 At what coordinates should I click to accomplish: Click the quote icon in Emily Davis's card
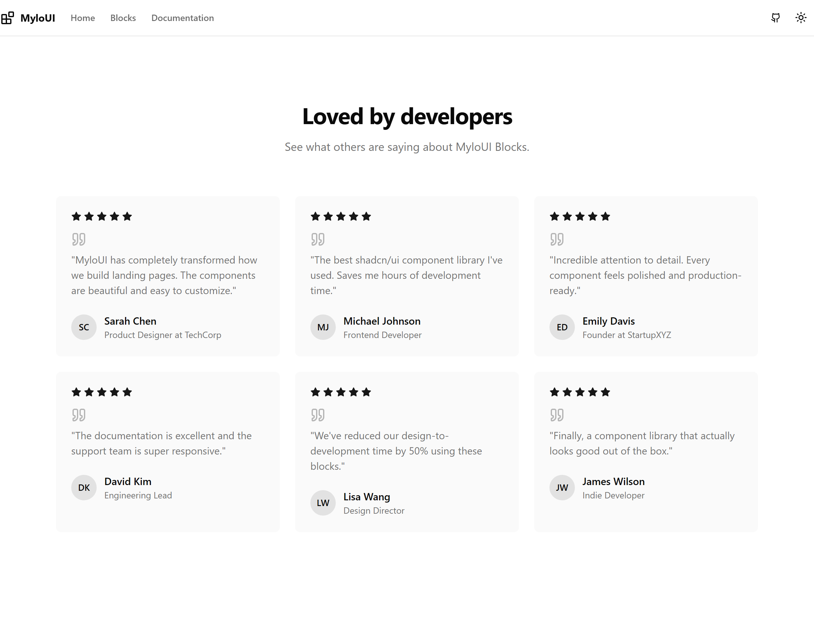[x=557, y=239]
